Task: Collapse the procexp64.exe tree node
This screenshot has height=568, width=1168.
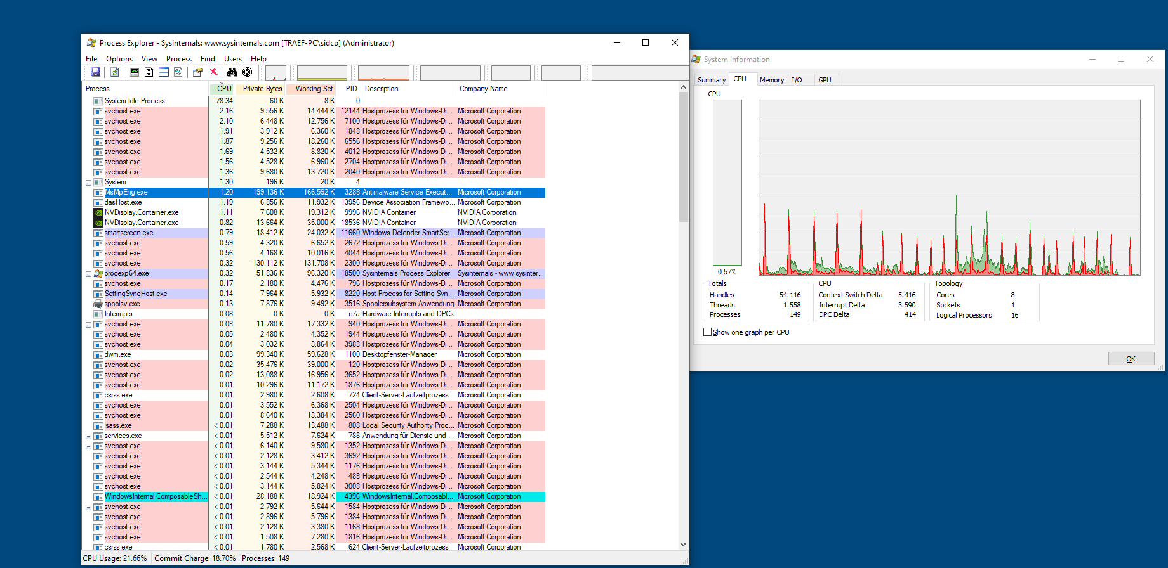Action: 88,274
